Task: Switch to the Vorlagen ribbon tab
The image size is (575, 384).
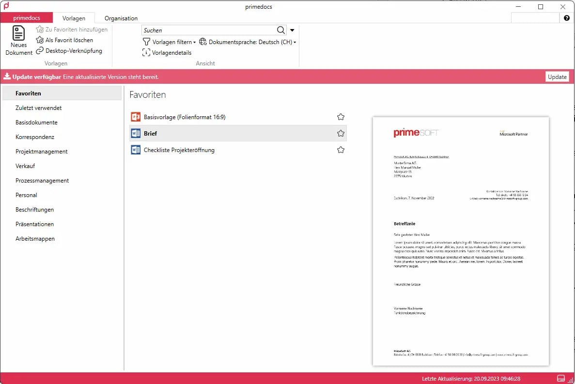Action: coord(74,18)
